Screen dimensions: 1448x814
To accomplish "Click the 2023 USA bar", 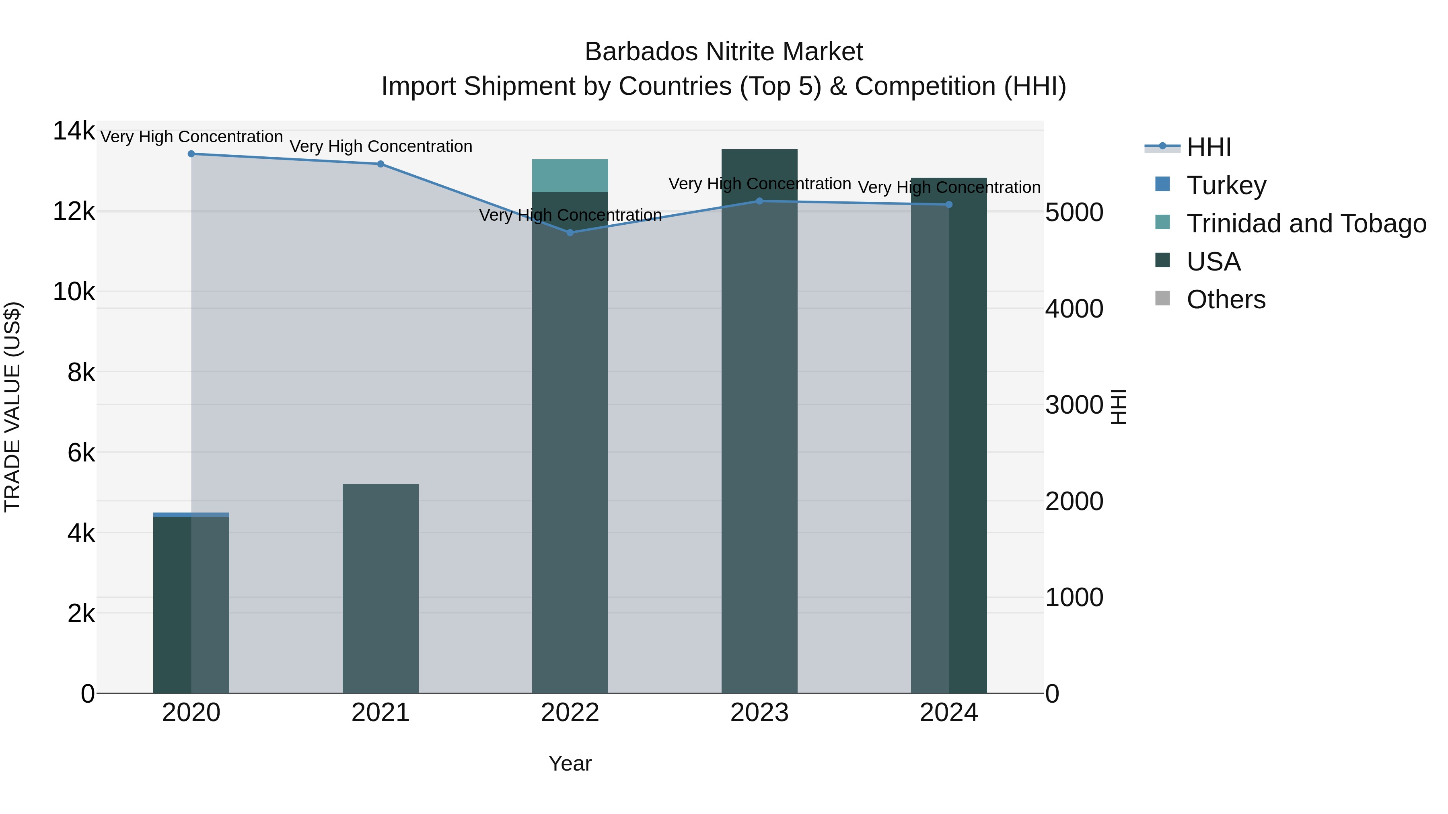I will point(759,421).
